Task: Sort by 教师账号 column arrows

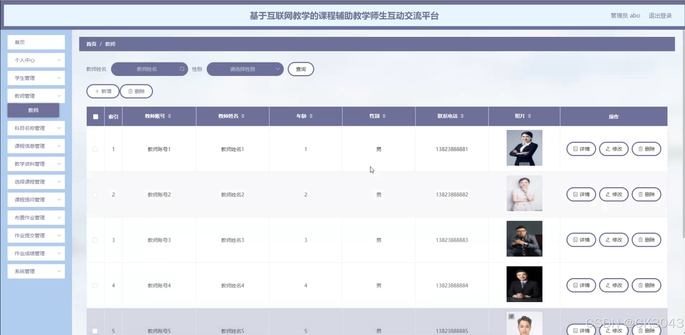Action: [x=170, y=116]
